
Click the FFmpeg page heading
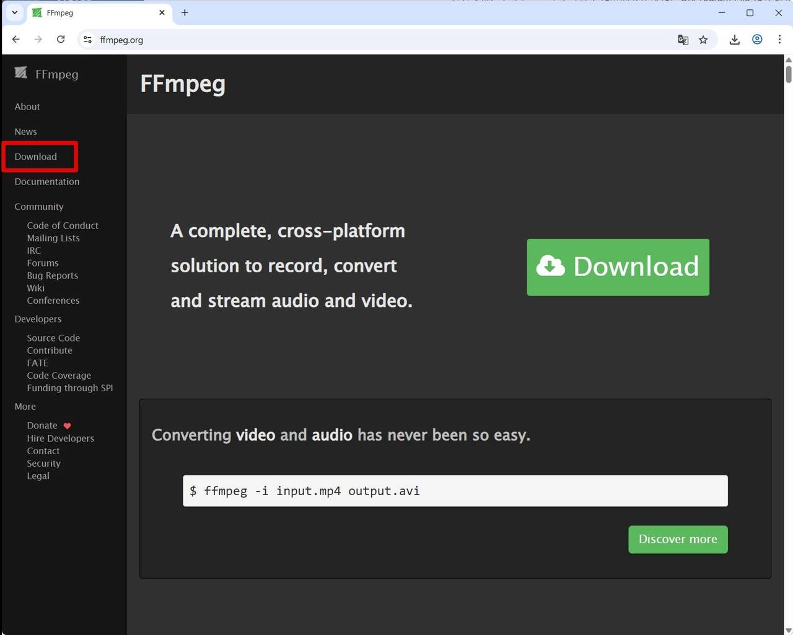[x=183, y=84]
